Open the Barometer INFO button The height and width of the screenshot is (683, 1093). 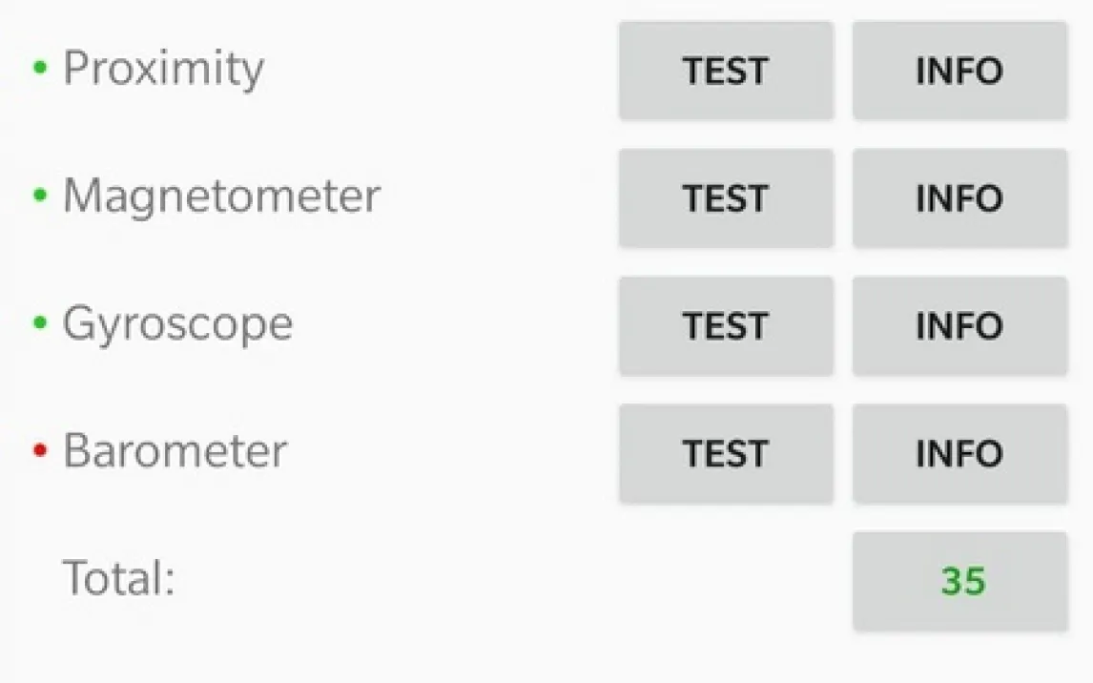[x=959, y=454]
